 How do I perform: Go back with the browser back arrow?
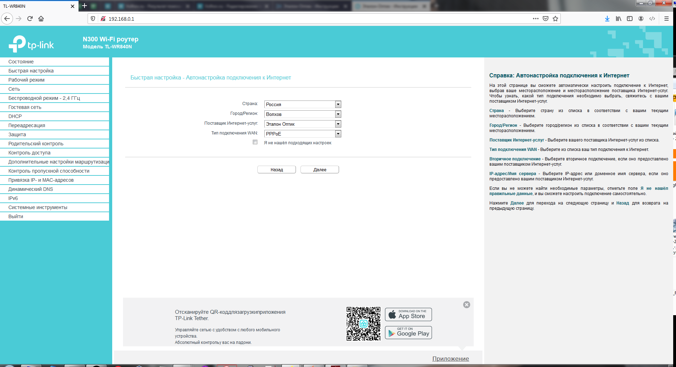pos(7,19)
